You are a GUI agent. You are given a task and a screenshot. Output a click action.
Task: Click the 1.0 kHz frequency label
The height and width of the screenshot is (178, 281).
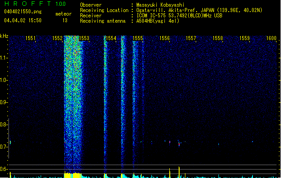pos(4,80)
